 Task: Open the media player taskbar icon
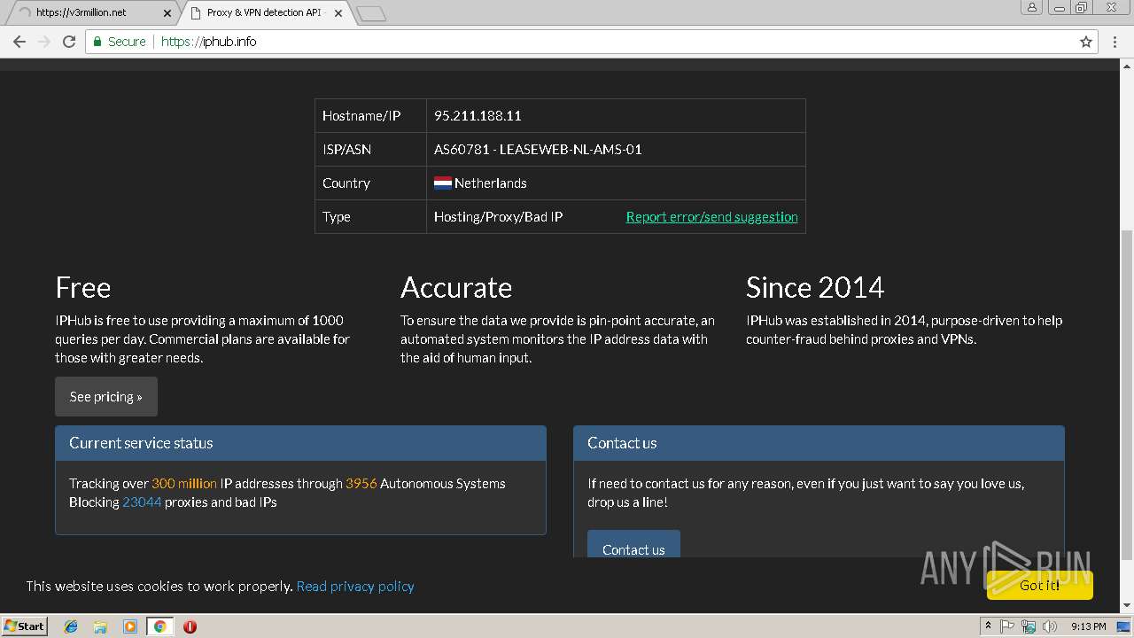tap(130, 626)
